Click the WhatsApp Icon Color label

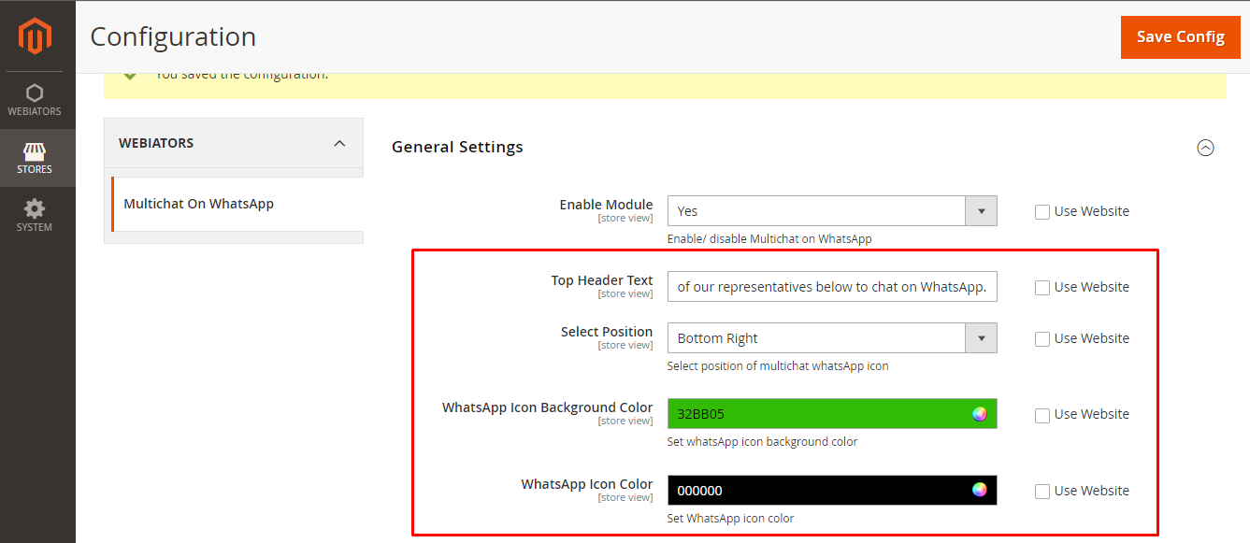point(587,484)
